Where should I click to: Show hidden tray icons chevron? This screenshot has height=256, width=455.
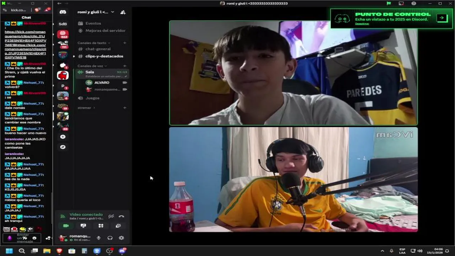coord(382,251)
